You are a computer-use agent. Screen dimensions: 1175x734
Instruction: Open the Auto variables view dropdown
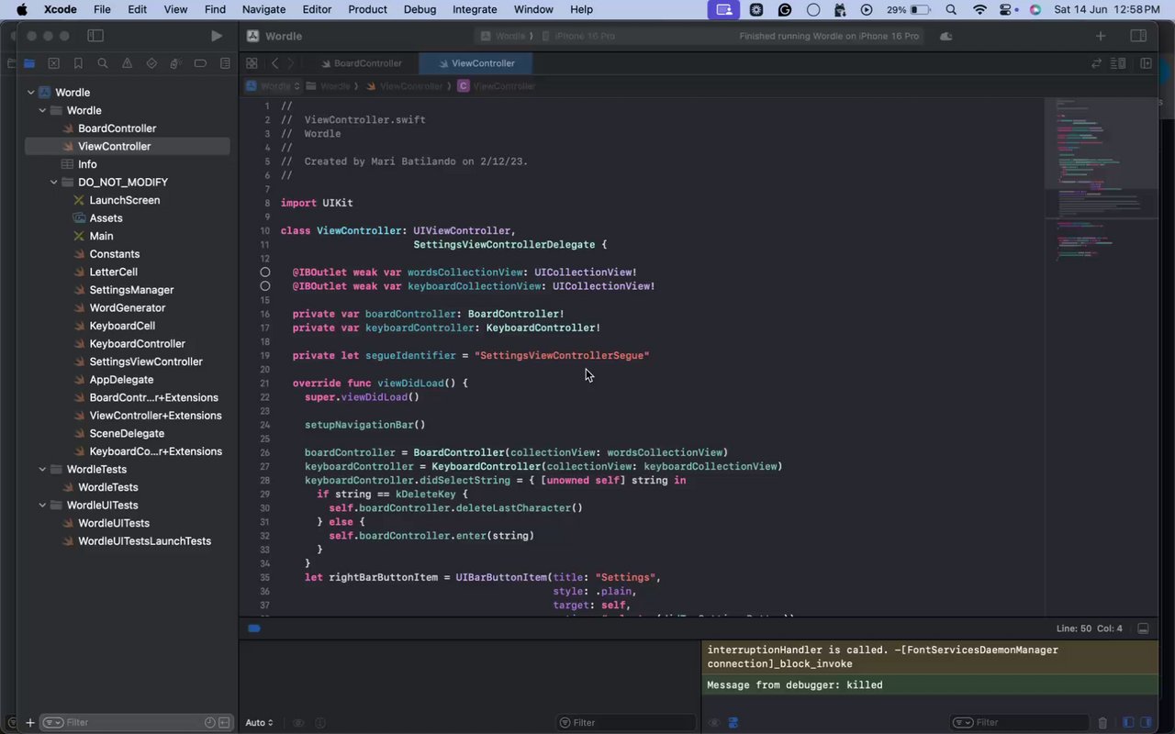[x=259, y=723]
